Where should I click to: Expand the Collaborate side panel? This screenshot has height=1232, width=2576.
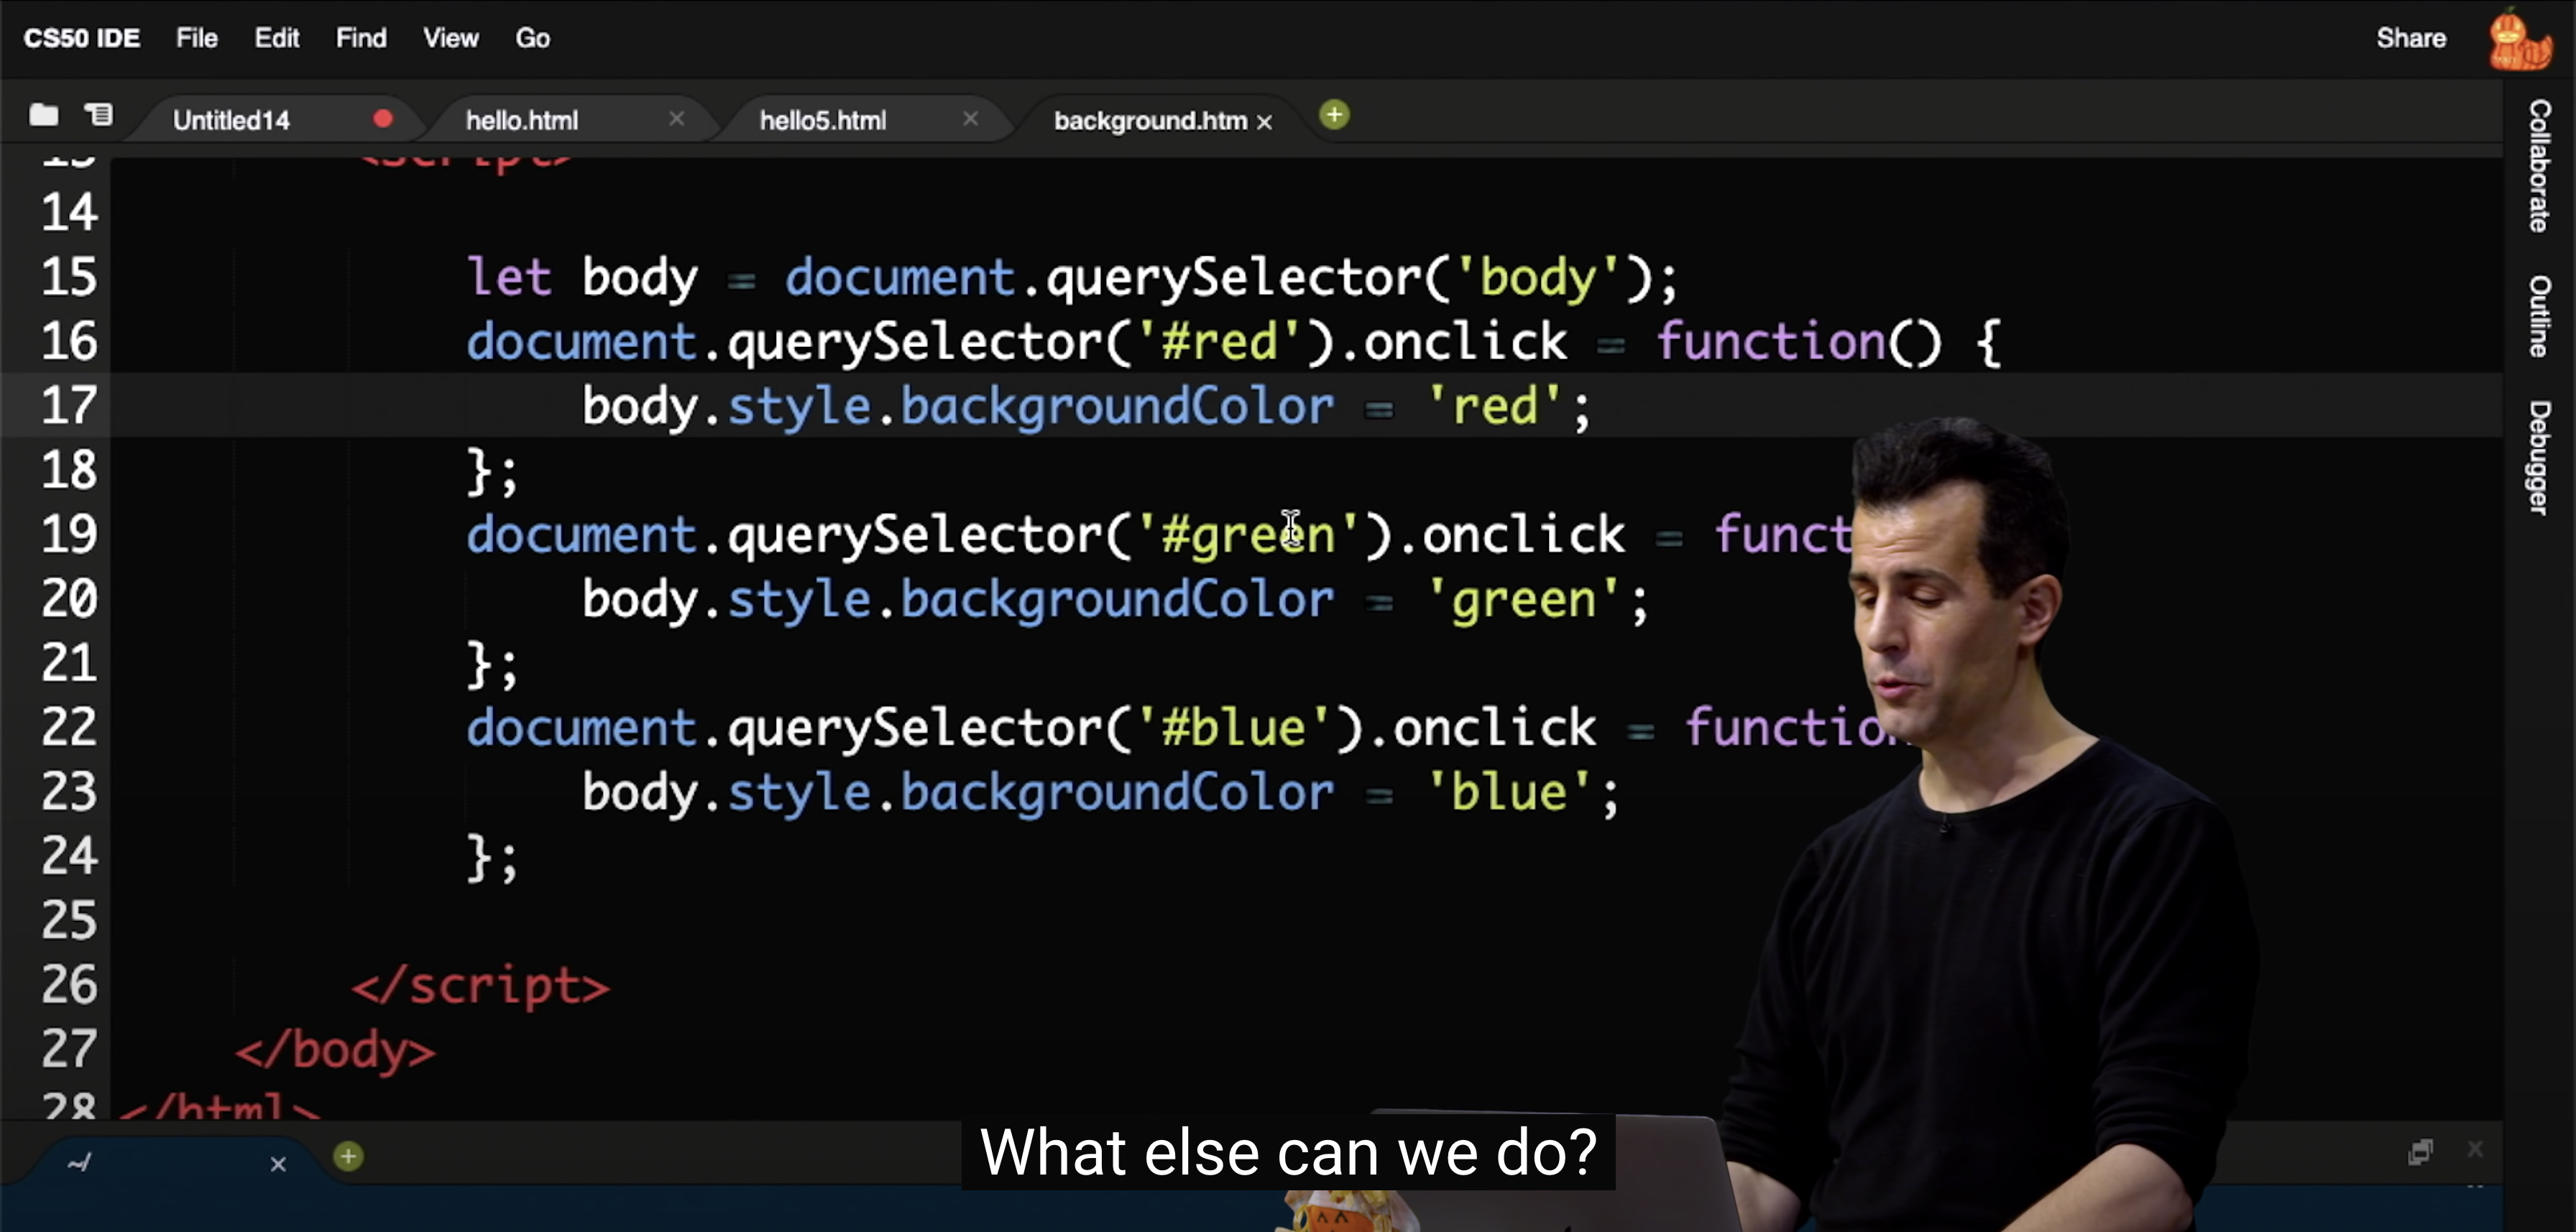2539,166
